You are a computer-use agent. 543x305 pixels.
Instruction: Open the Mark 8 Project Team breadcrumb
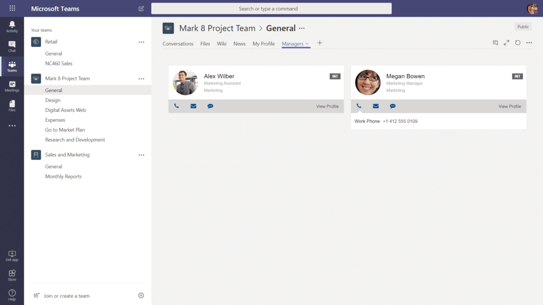tap(217, 29)
